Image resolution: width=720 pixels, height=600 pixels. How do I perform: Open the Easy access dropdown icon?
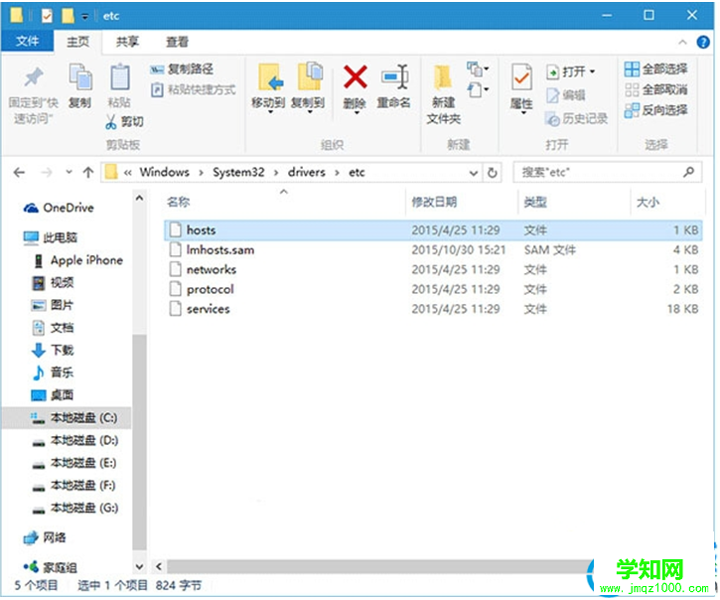coord(478,89)
